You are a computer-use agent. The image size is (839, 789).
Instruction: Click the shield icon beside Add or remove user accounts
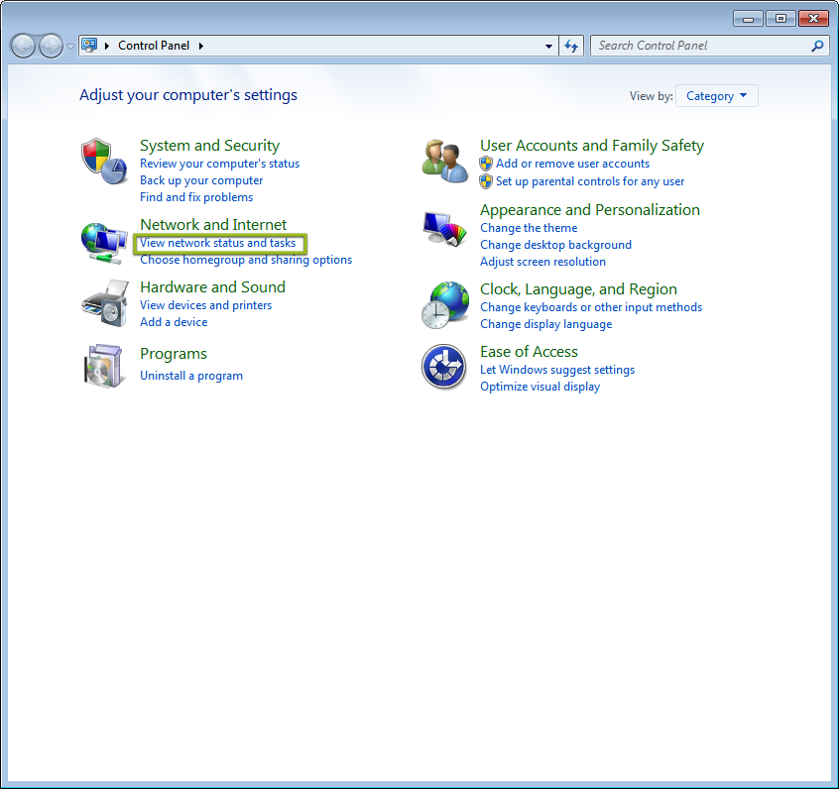coord(486,164)
